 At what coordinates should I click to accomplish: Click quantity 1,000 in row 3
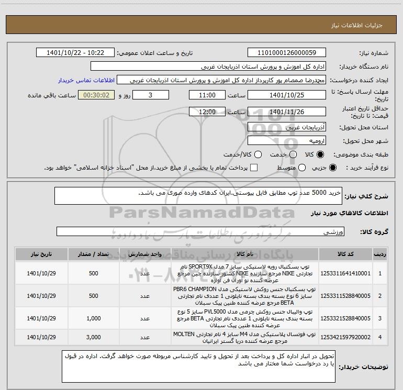pyautogui.click(x=93, y=318)
